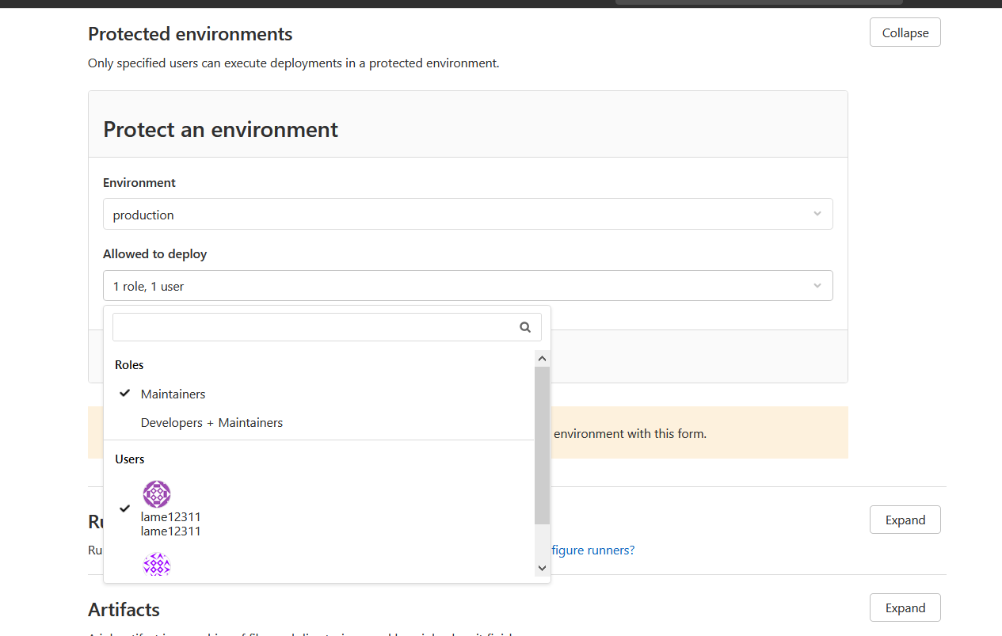Click the dropdown list's scrollbar thumb

[542, 444]
